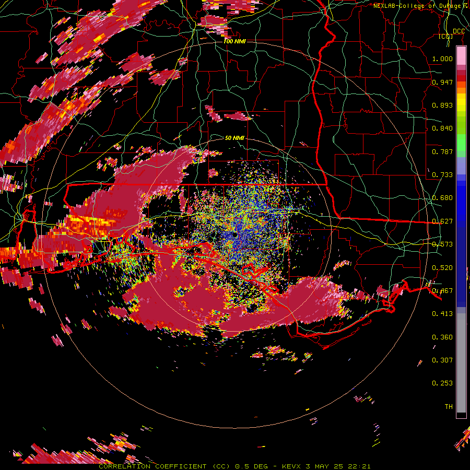Click the 0.680 legend value
The image size is (470, 470).
[442, 197]
